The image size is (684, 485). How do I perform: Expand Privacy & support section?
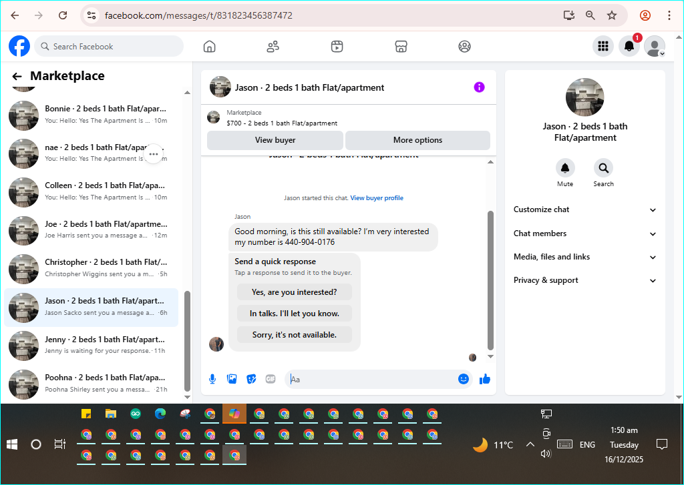[x=585, y=281]
